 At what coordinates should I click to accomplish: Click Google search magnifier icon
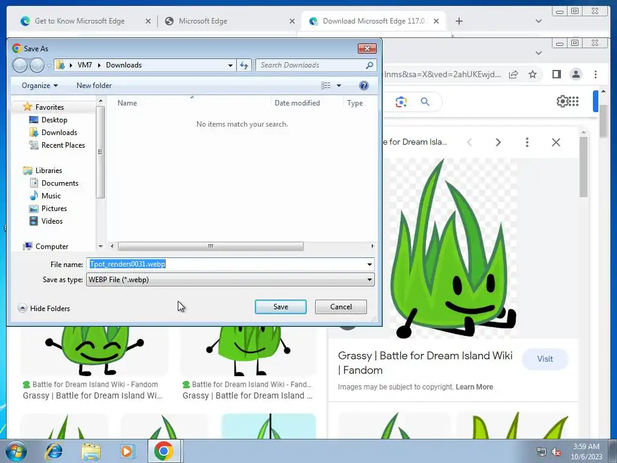click(425, 102)
